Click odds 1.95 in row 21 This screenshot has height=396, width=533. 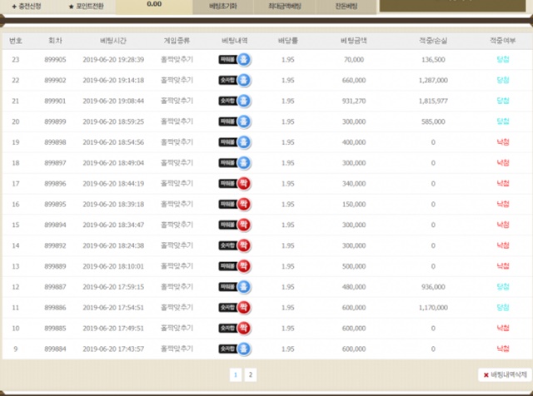288,101
